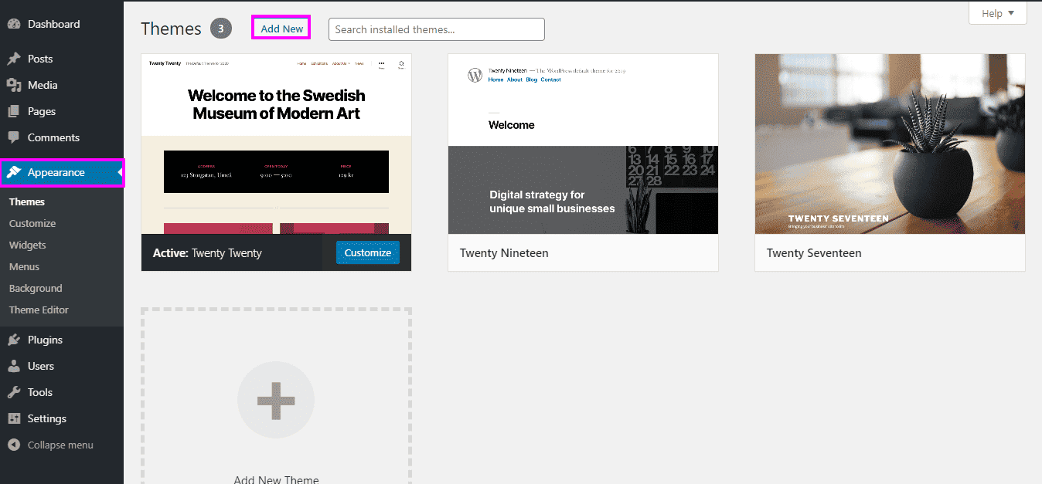Click the Settings sliders icon
The image size is (1042, 484).
coord(14,418)
